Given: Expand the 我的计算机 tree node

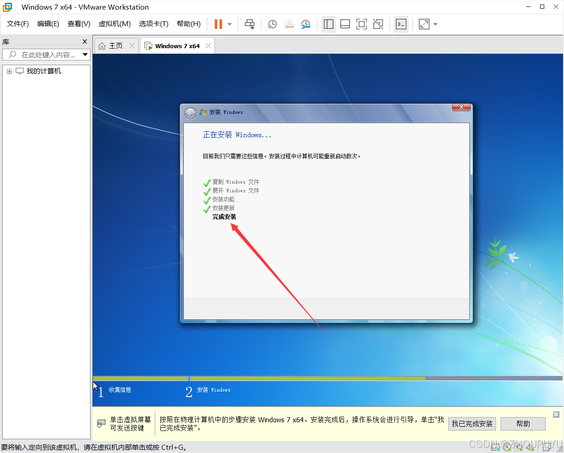Looking at the screenshot, I should click(9, 71).
